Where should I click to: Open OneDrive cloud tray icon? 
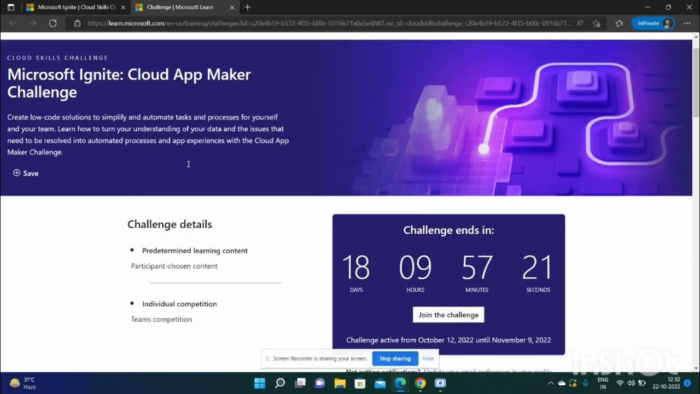[562, 383]
